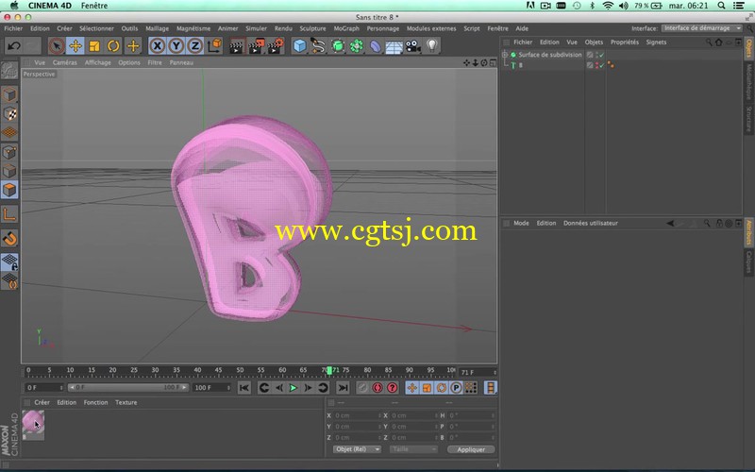This screenshot has height=472, width=755.
Task: Toggle the Z axis lock
Action: click(x=195, y=46)
